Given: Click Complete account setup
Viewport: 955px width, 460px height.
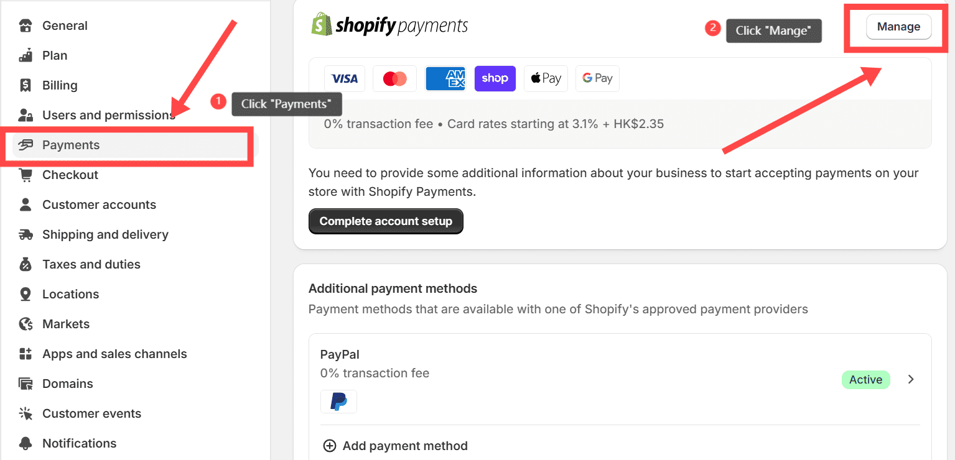Looking at the screenshot, I should pyautogui.click(x=386, y=221).
